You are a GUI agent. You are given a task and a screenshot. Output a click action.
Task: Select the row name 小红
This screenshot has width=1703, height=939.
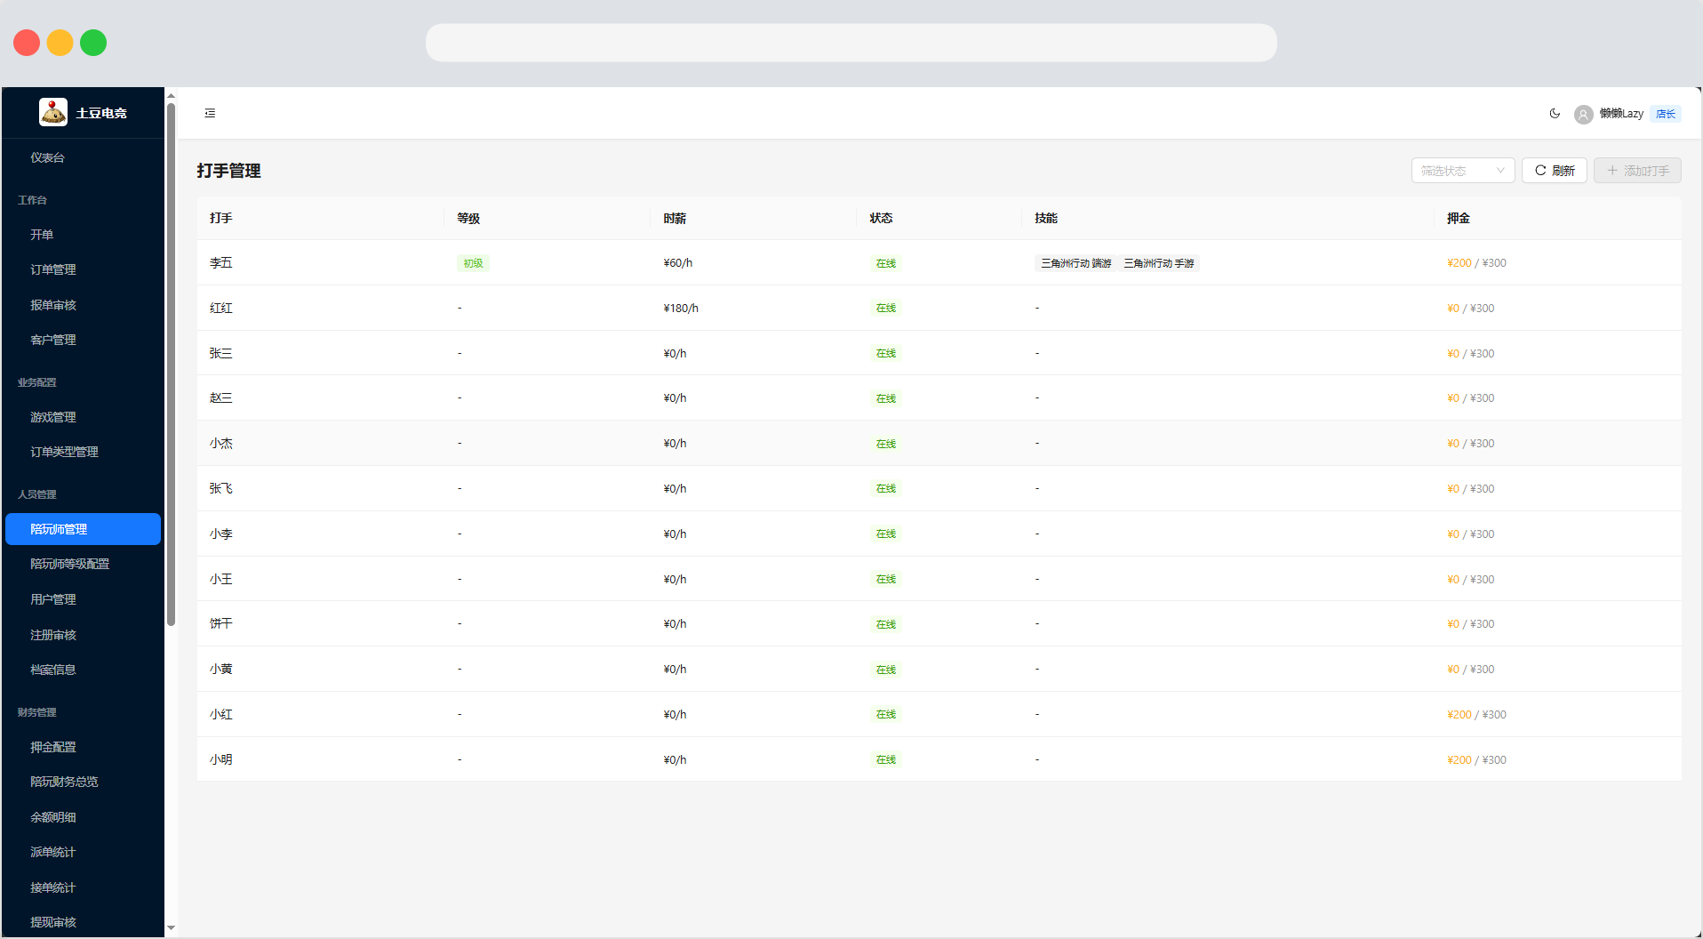pos(221,715)
